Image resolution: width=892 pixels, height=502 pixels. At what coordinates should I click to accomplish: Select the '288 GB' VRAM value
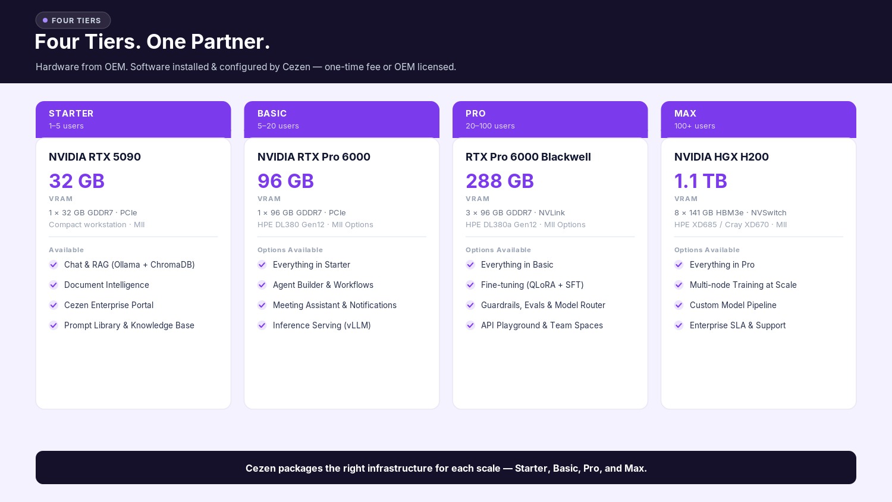pos(500,181)
